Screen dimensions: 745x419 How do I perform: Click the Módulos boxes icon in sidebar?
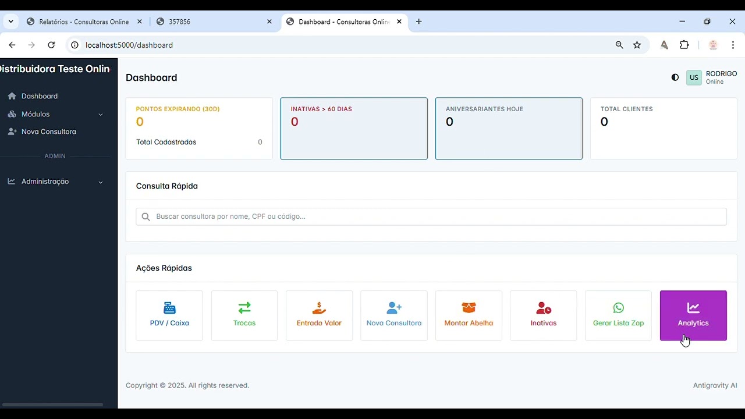pos(12,114)
